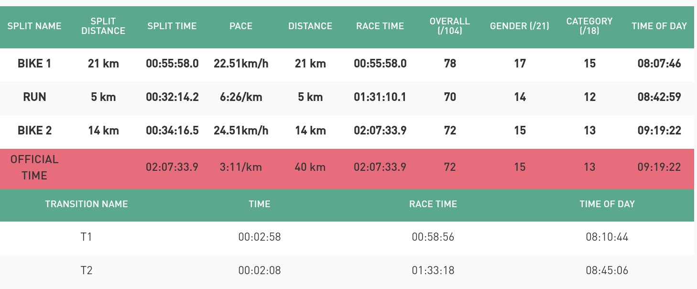Screen dimensions: 697x289
Task: Select BIKE 2 time of day 09:19:22
Action: [x=659, y=131]
